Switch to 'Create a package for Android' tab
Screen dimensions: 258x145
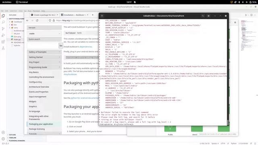44,15
